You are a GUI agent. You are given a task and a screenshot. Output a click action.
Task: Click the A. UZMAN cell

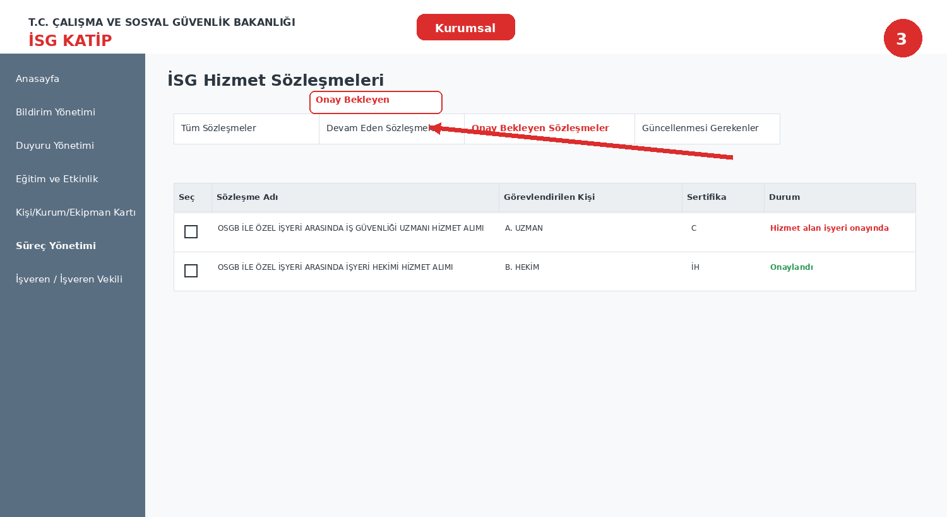[524, 228]
